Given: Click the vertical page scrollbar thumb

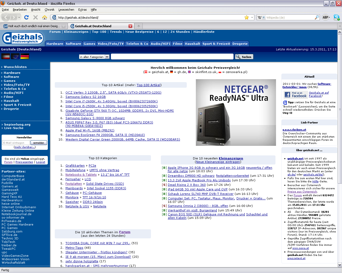Looking at the screenshot, I should pyautogui.click(x=340, y=109).
